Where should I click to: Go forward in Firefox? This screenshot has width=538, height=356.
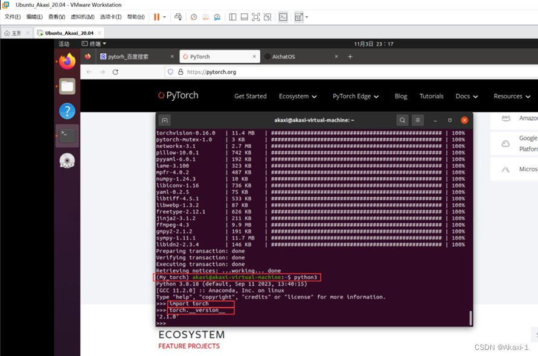[x=102, y=72]
